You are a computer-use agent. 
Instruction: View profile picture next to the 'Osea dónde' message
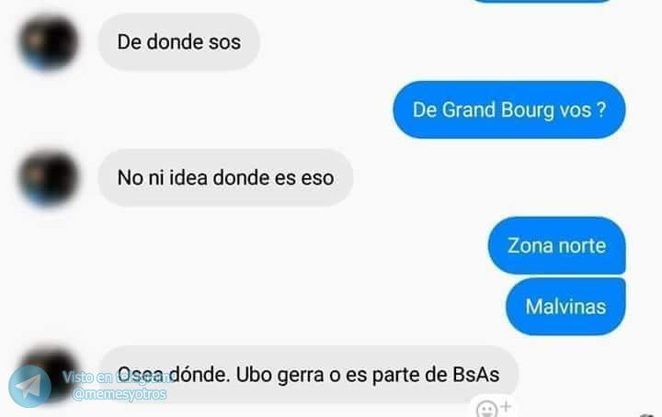tap(51, 373)
